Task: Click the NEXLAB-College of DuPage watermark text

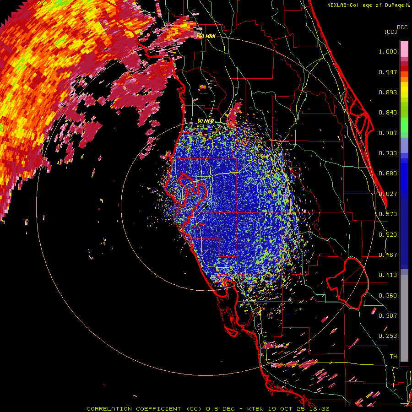Action: (x=365, y=5)
